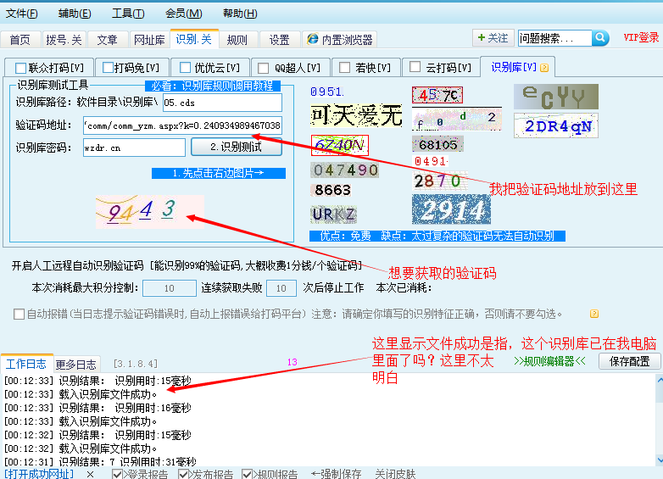Open the 工具(T) menu
Viewport: 663px width, 479px height.
[x=128, y=14]
